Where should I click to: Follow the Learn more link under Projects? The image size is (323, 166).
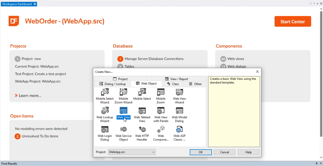30,96
